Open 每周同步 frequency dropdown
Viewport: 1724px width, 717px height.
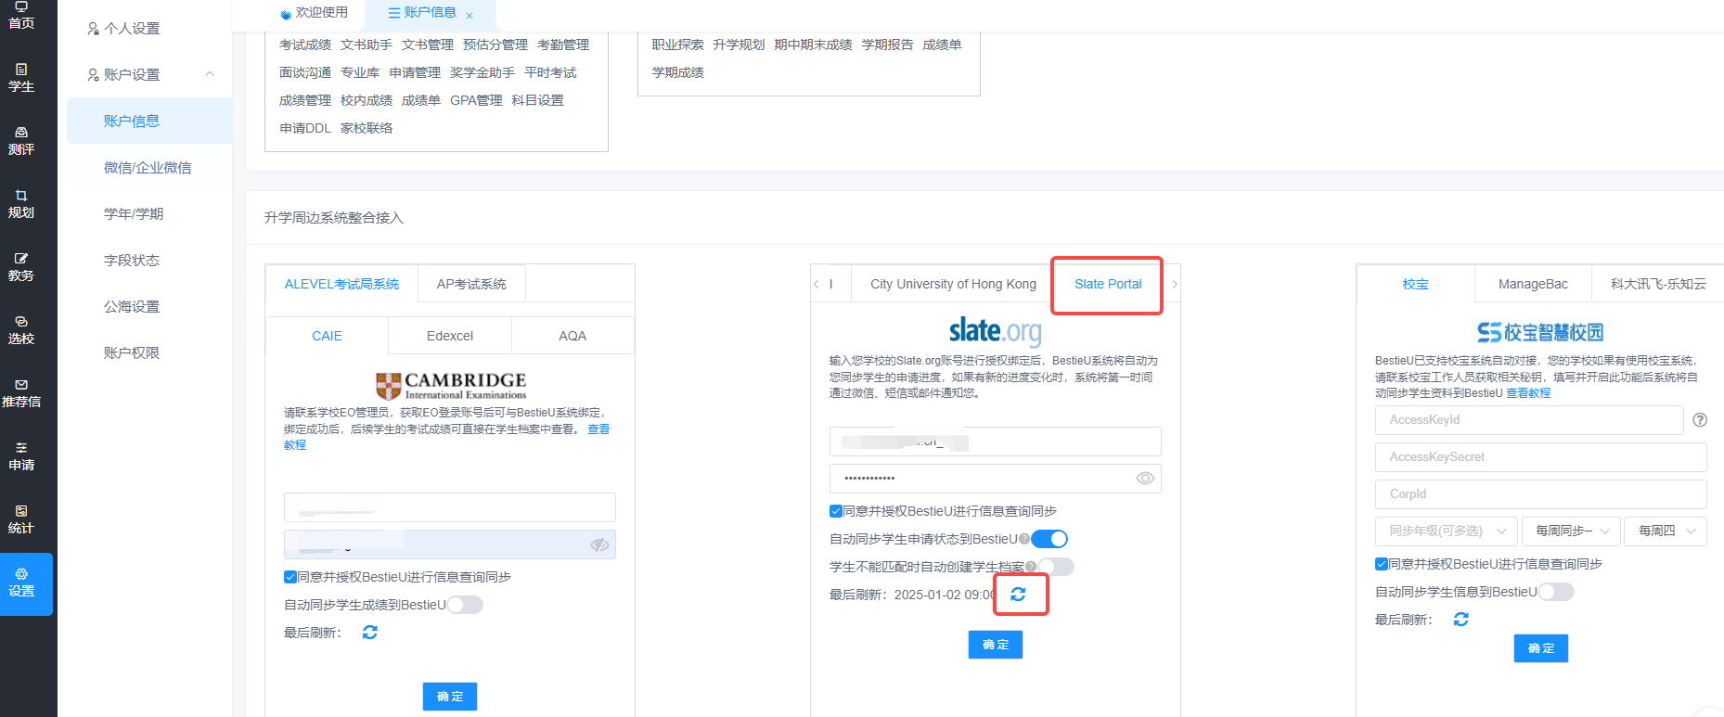pos(1572,531)
